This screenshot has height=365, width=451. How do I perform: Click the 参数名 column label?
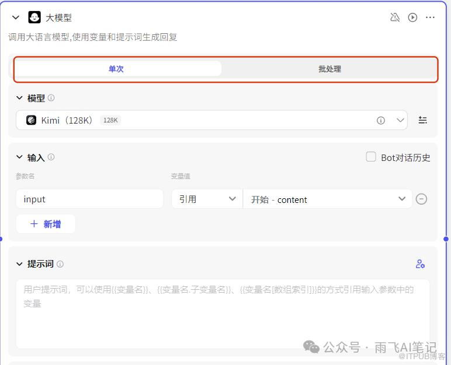(x=25, y=176)
